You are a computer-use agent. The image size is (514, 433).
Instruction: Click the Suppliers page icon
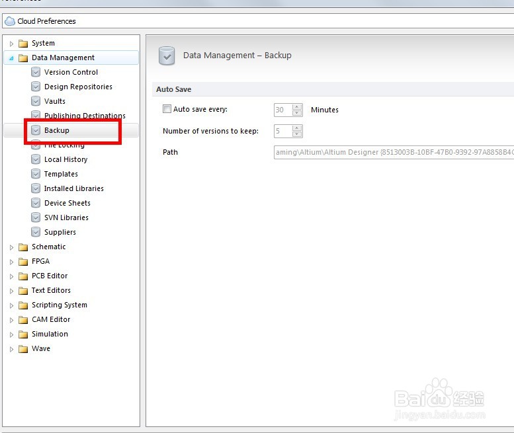[36, 232]
